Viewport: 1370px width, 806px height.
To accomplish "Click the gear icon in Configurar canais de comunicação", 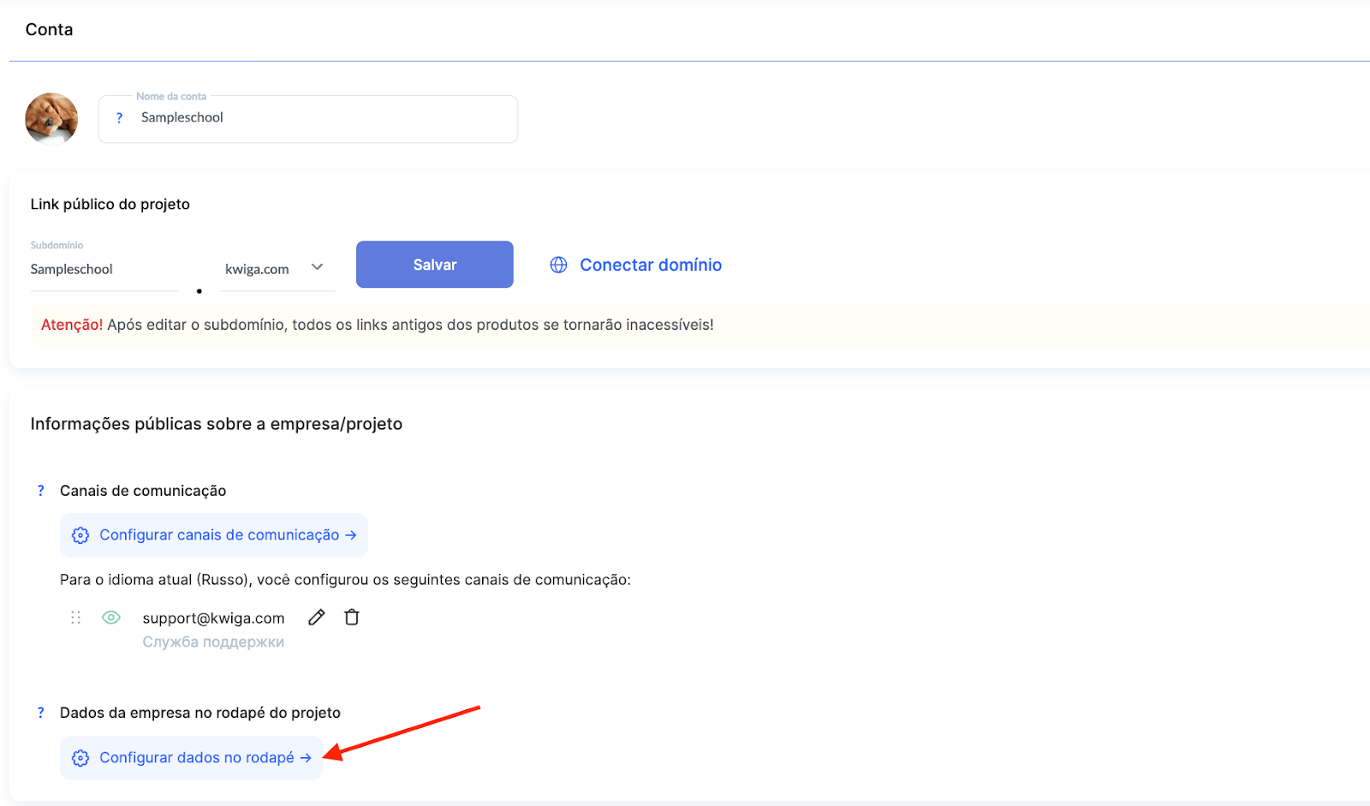I will (80, 535).
